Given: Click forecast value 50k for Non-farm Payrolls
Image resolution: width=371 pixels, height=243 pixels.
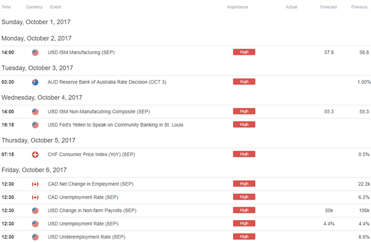Looking at the screenshot, I should [329, 211].
